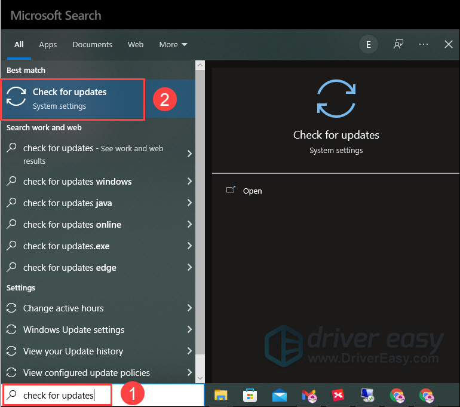Click the red X app icon on taskbar
Screen dimensions: 460x407
tap(338, 395)
